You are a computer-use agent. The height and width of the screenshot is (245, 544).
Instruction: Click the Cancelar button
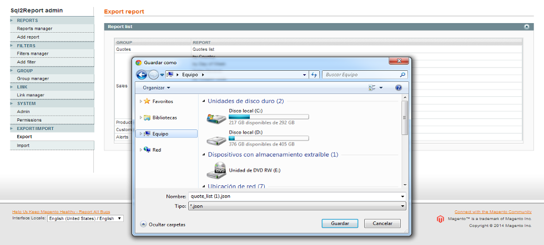coord(382,223)
